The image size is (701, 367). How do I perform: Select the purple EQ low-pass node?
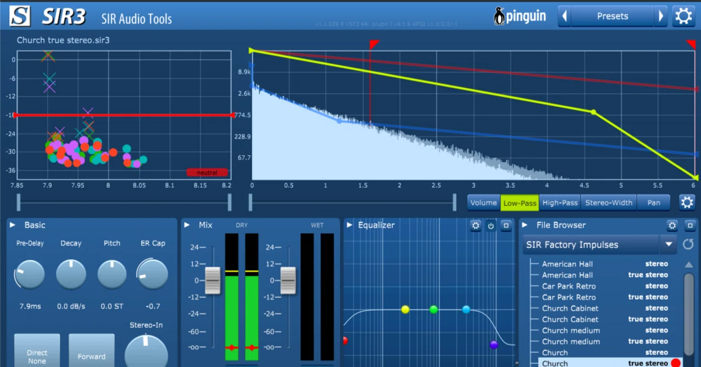494,345
